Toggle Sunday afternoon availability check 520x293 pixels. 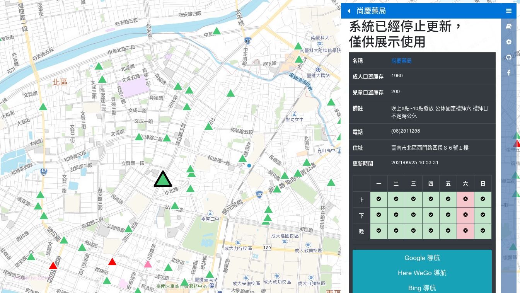pyautogui.click(x=482, y=215)
